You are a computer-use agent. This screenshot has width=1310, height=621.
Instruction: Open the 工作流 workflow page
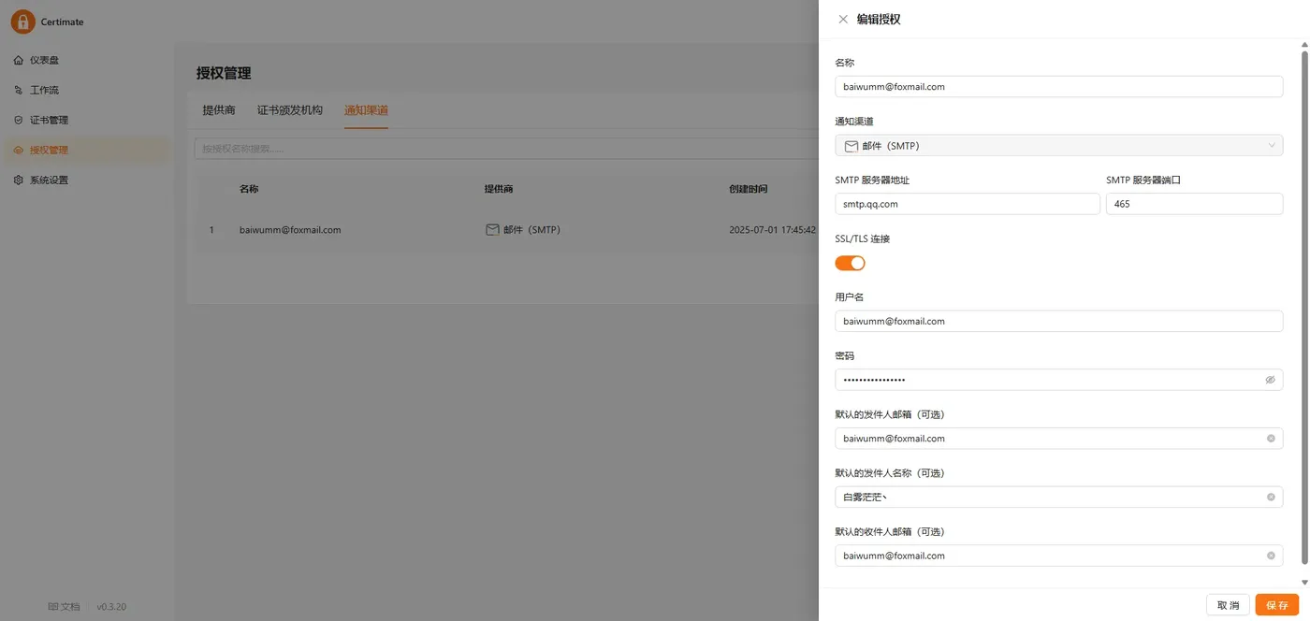click(87, 90)
